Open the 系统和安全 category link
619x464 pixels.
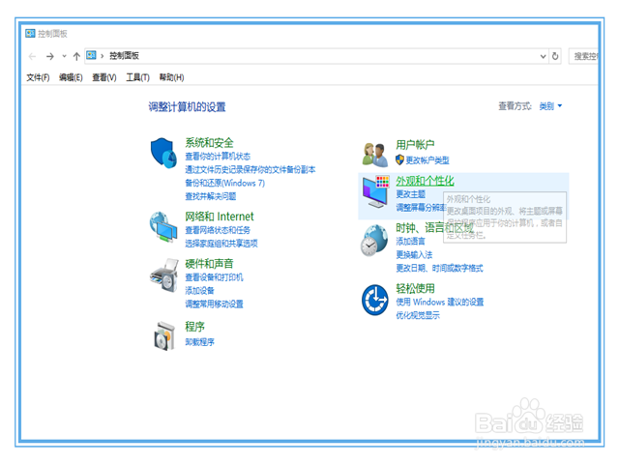(x=209, y=143)
